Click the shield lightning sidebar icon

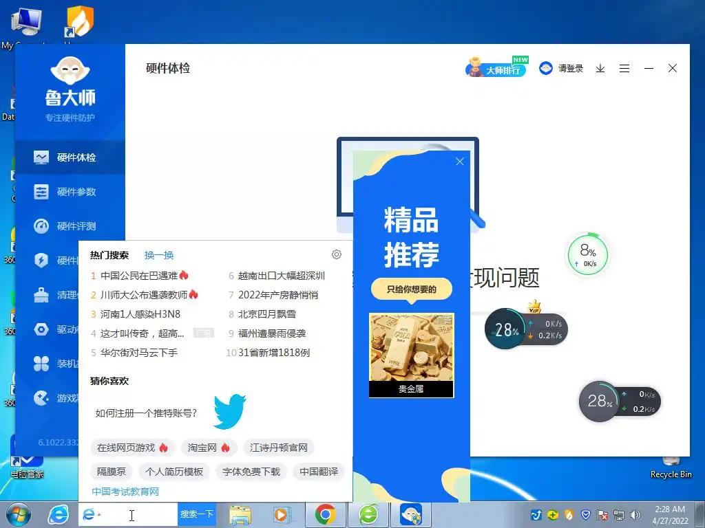click(41, 261)
